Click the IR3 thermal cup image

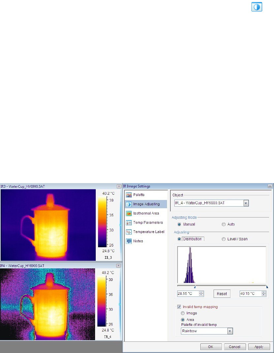click(x=48, y=225)
